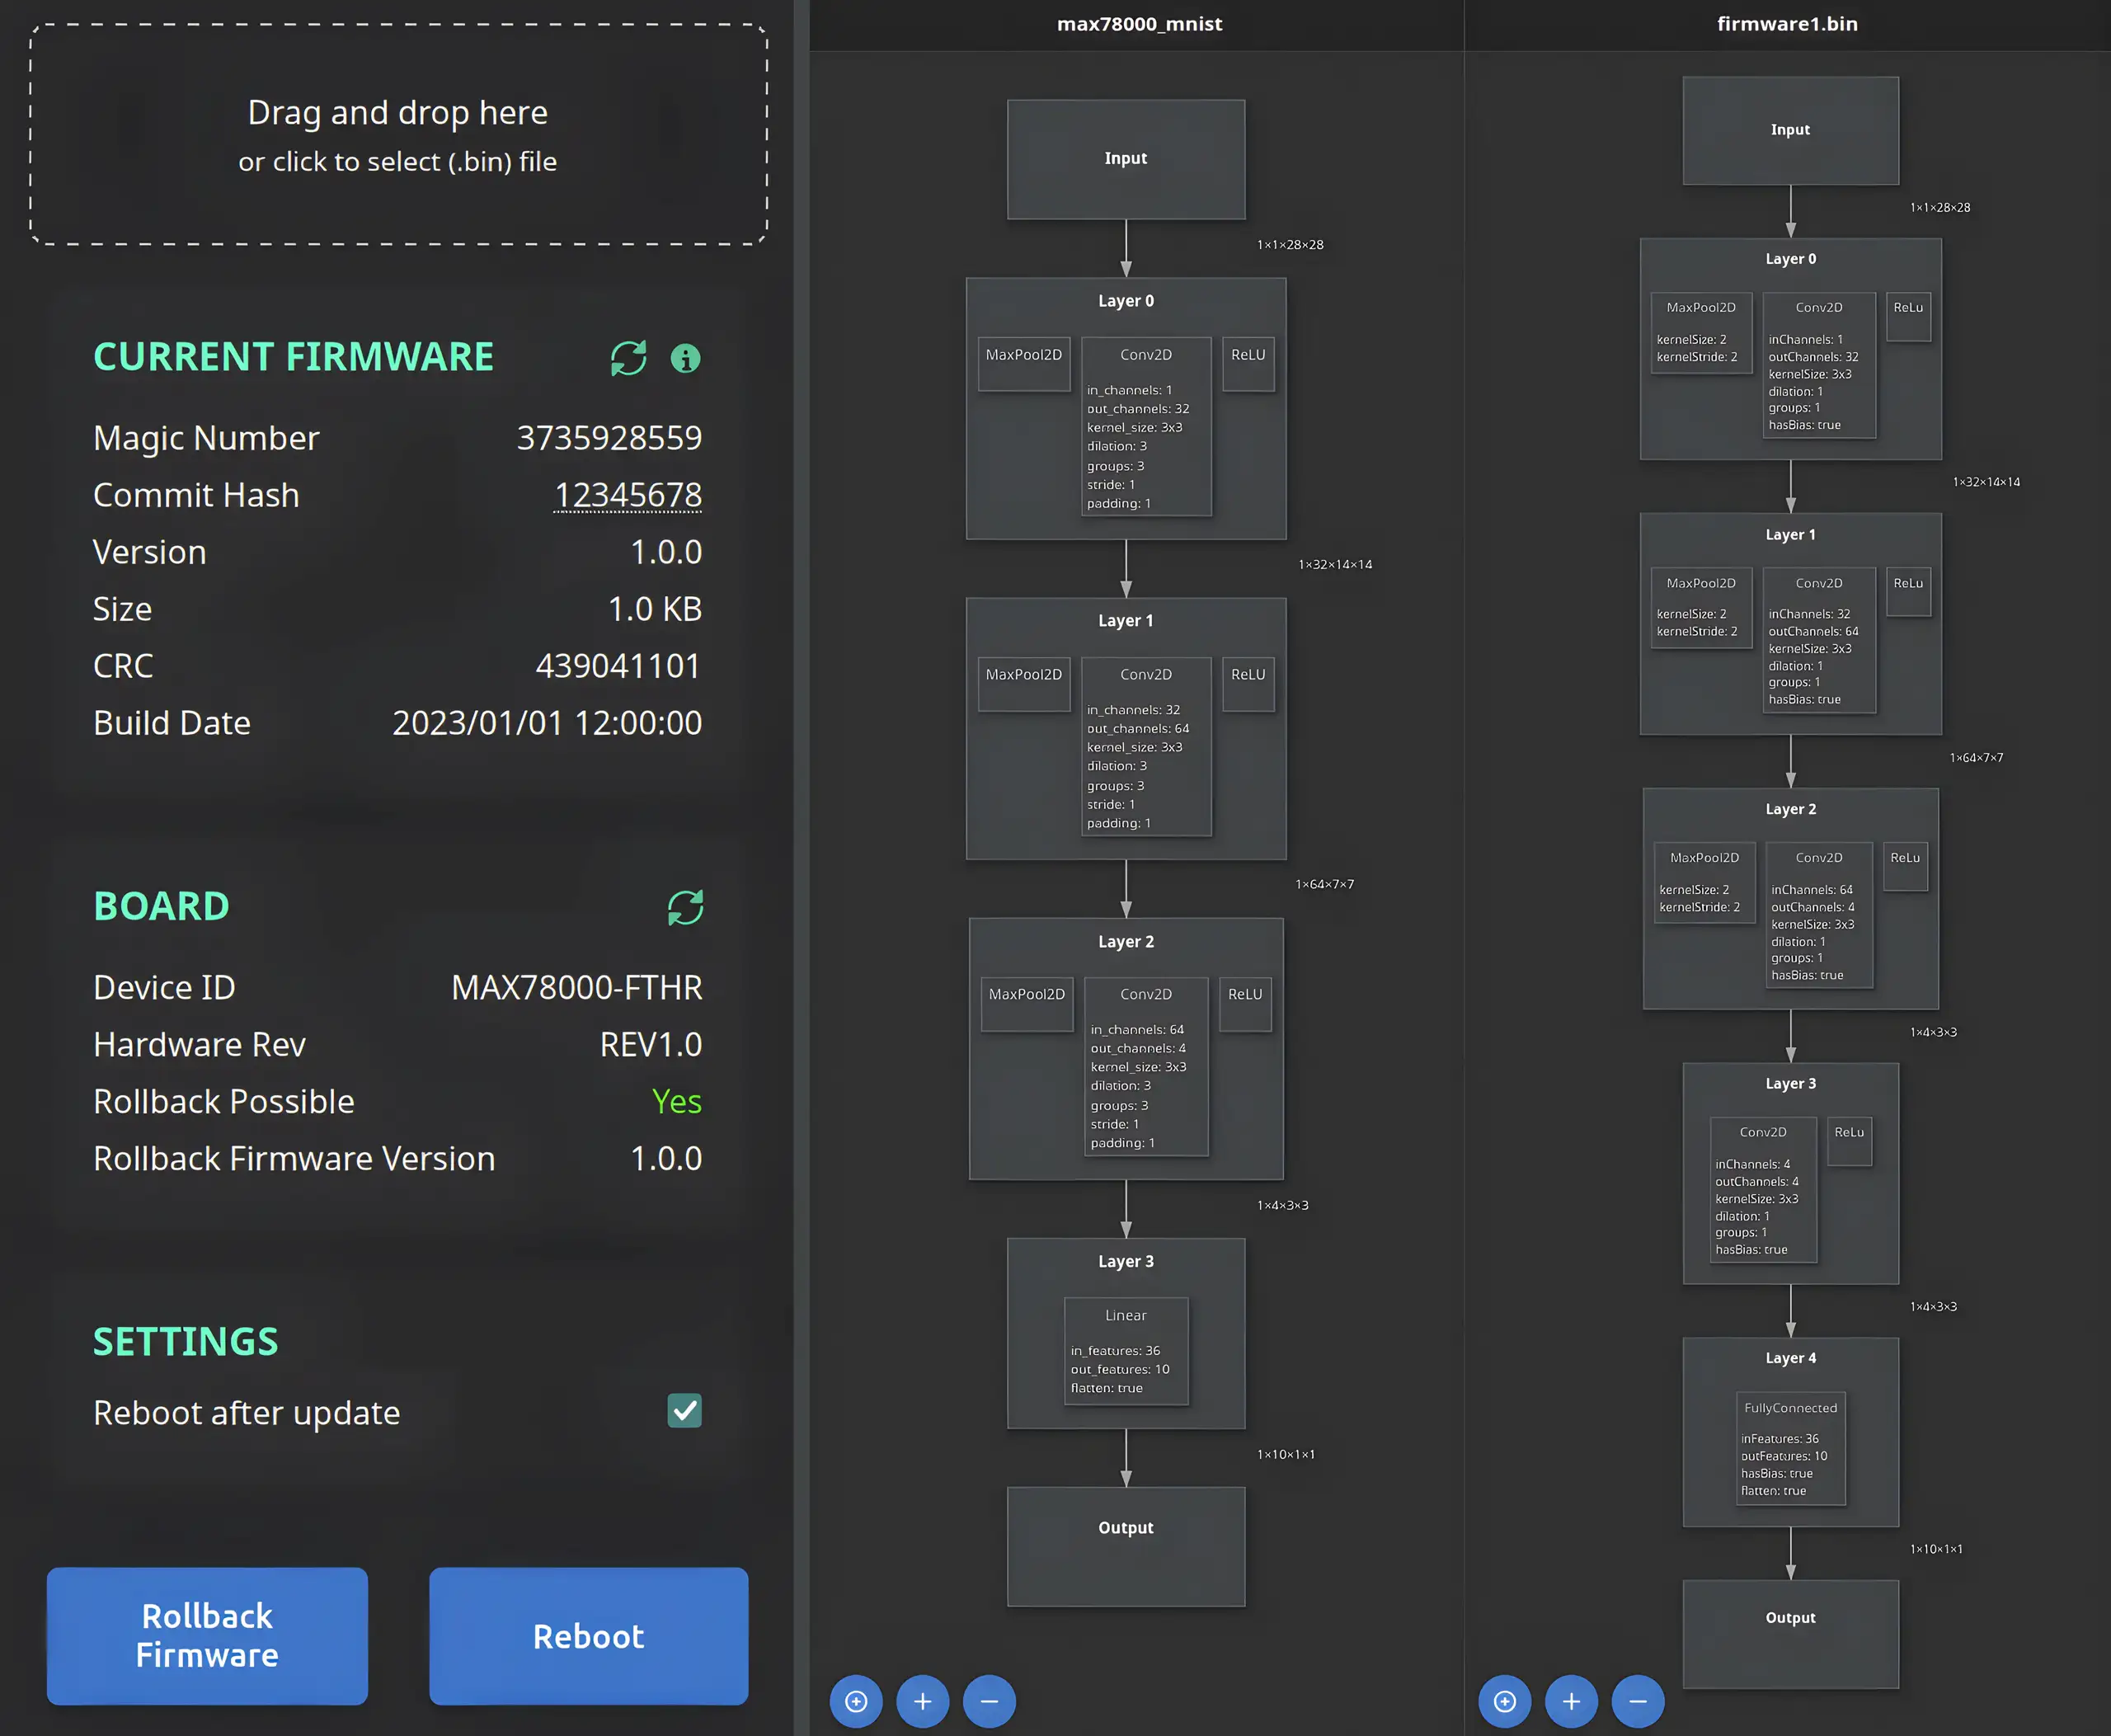Select Layer 1 Conv2D in firmware1.bin
Viewport: 2111px width, 1736px height.
pyautogui.click(x=1819, y=640)
